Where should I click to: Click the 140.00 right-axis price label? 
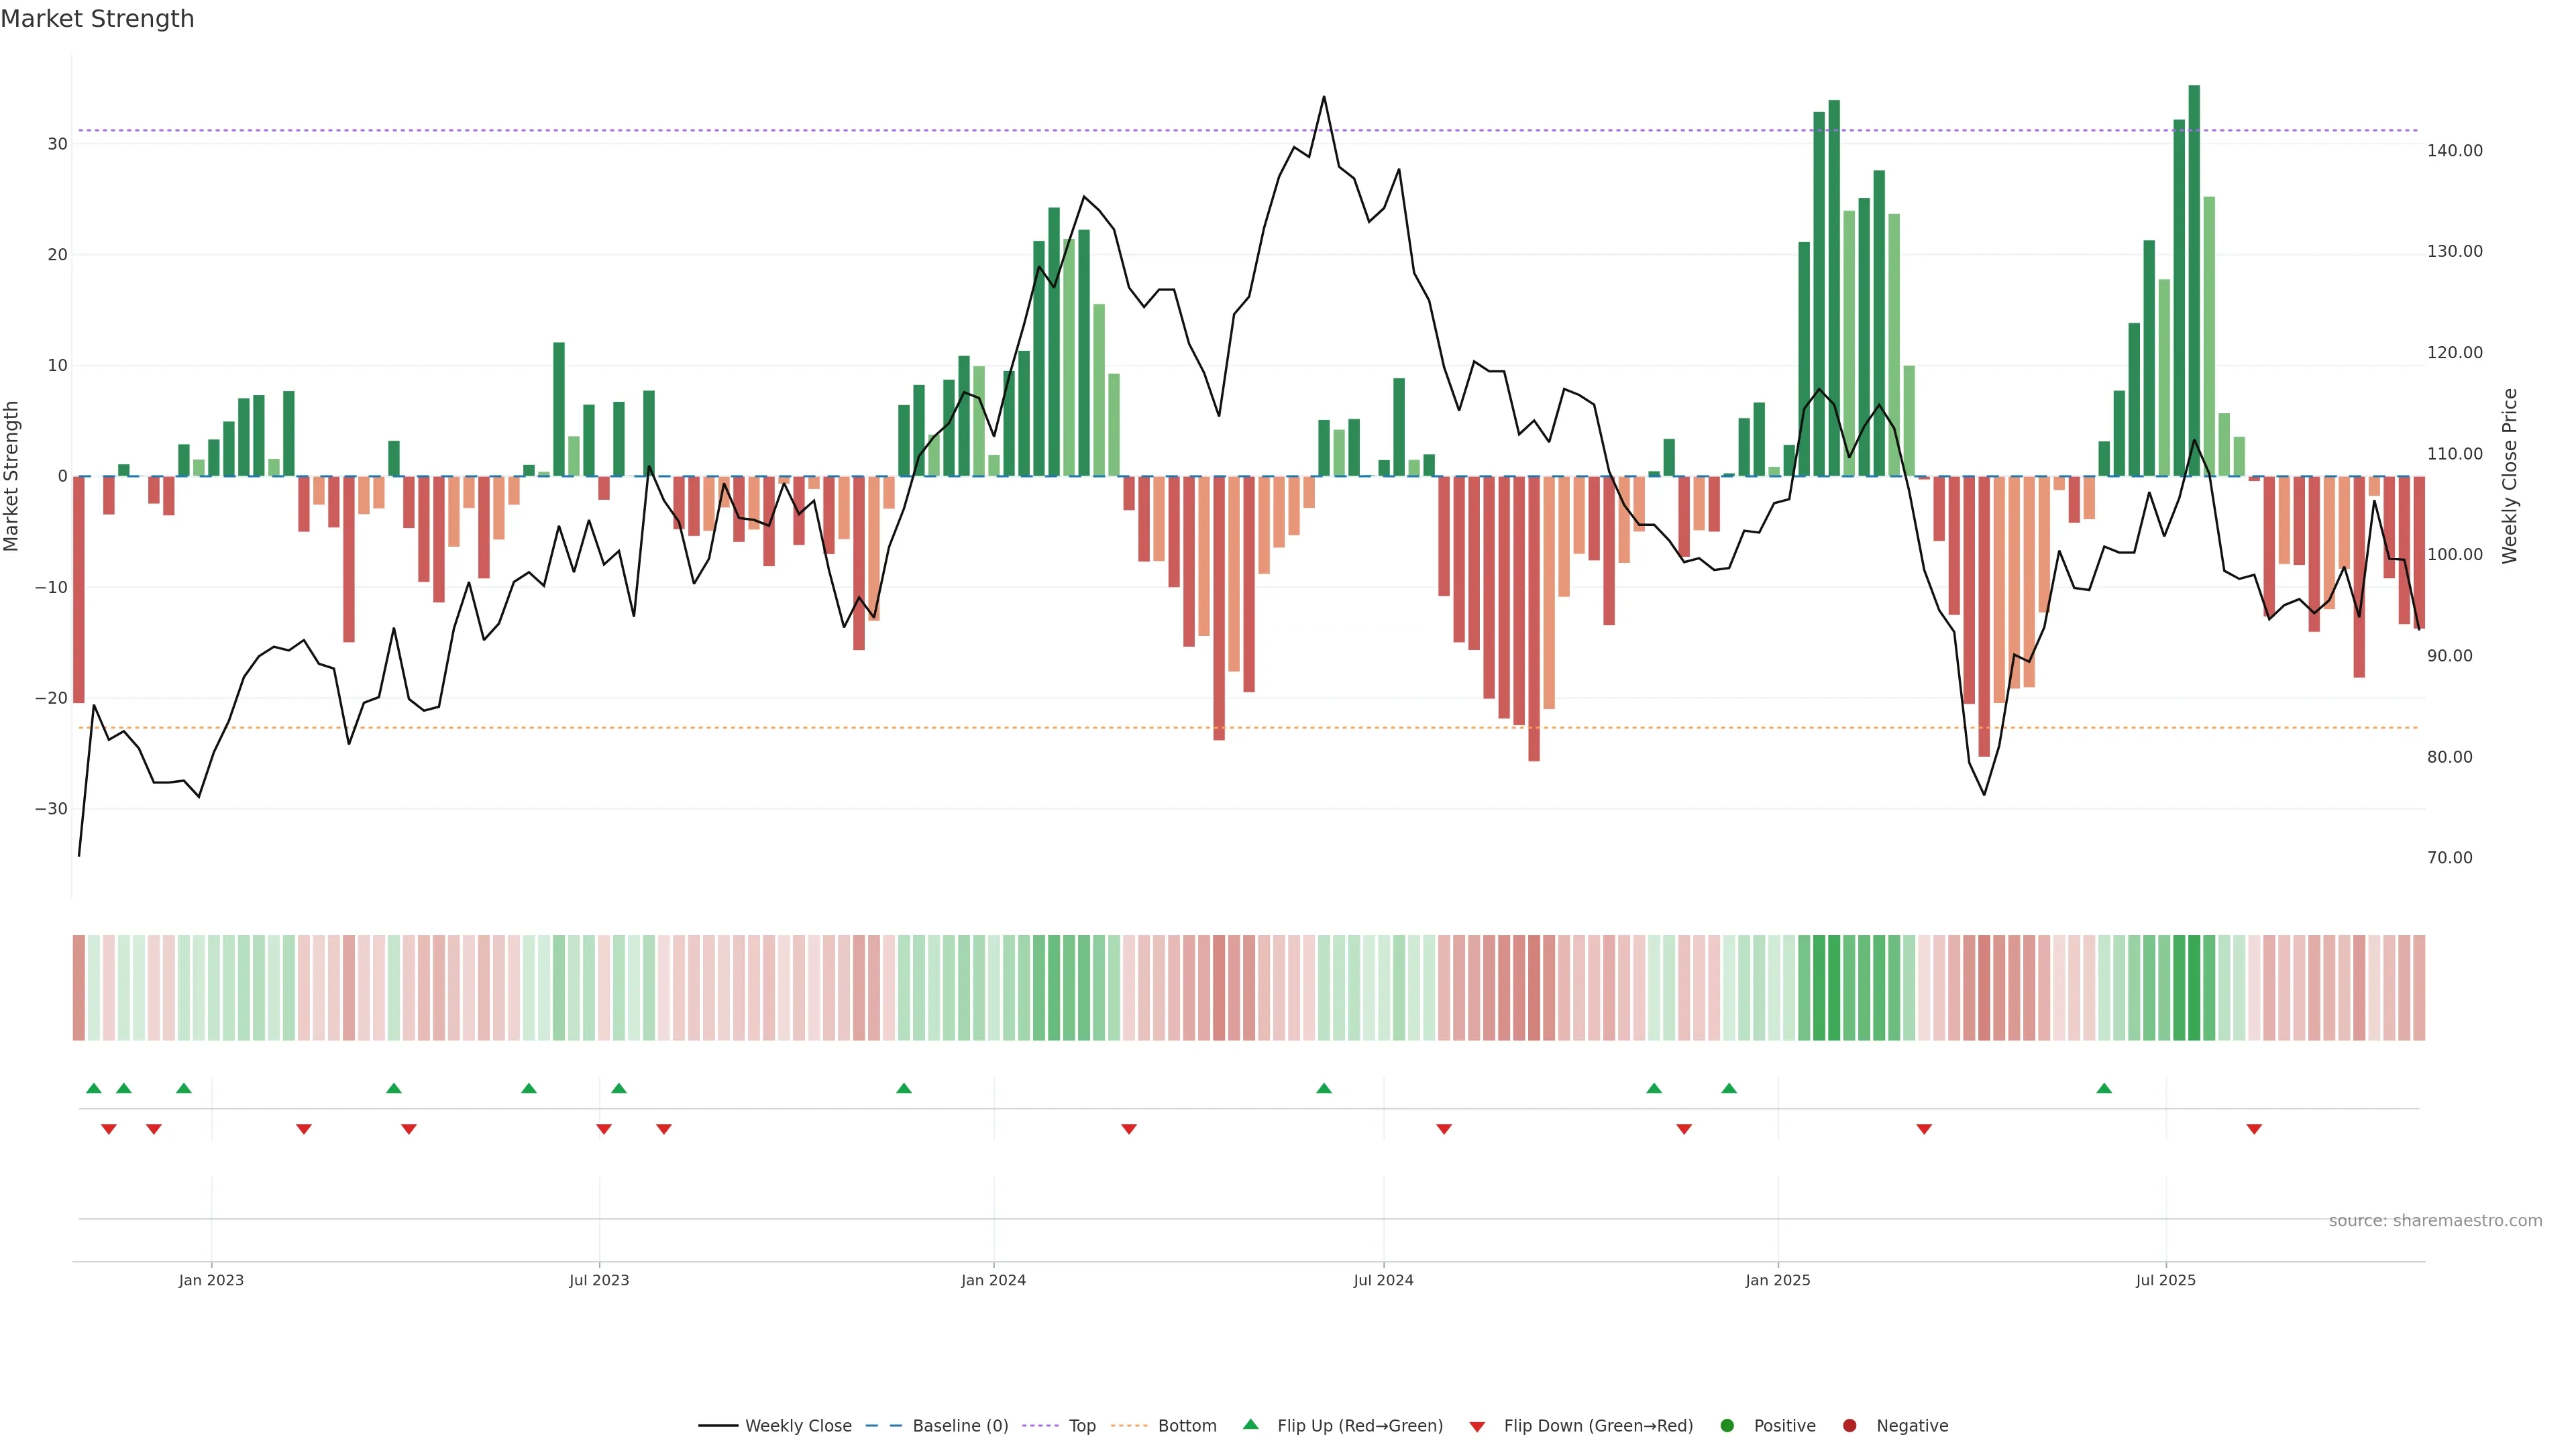click(2454, 150)
